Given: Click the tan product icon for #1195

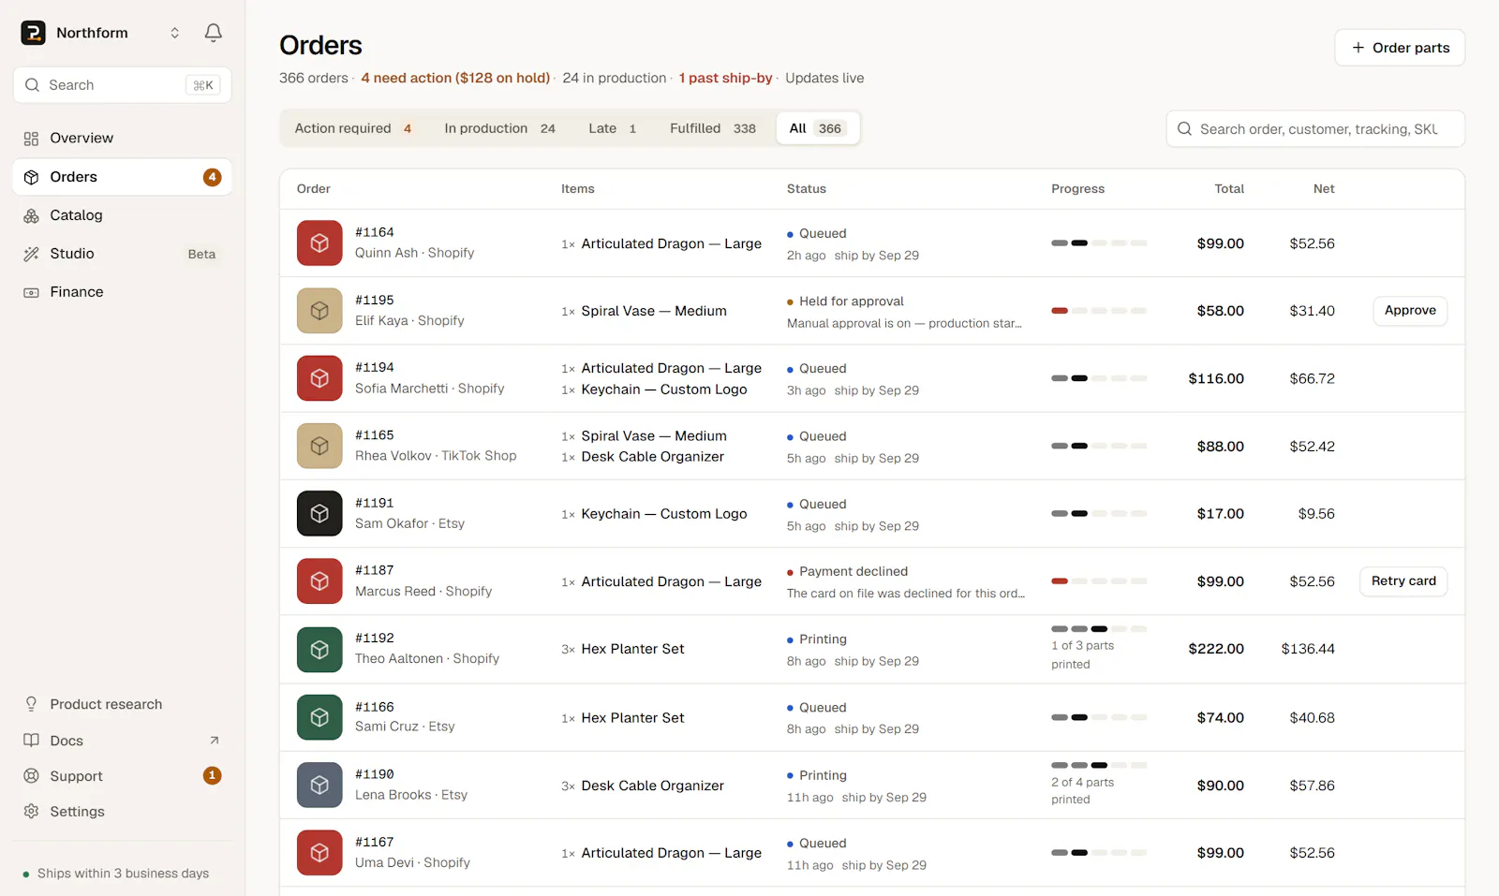Looking at the screenshot, I should click(x=319, y=311).
